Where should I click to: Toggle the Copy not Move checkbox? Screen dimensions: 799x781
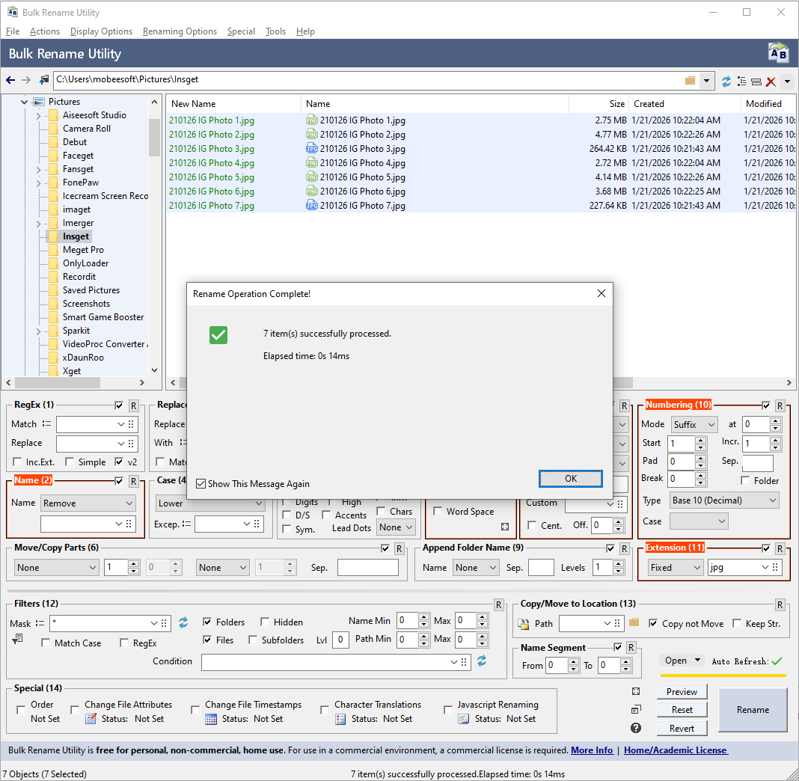pos(653,623)
